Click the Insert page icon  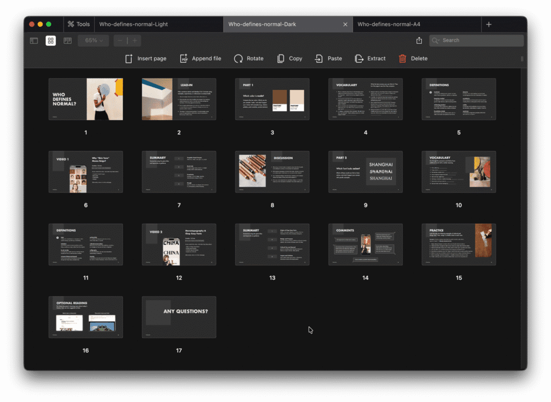(x=129, y=59)
